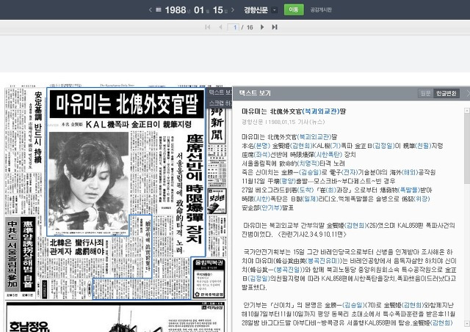470x332 pixels.
Task: Click the green 이동 button
Action: (x=294, y=10)
